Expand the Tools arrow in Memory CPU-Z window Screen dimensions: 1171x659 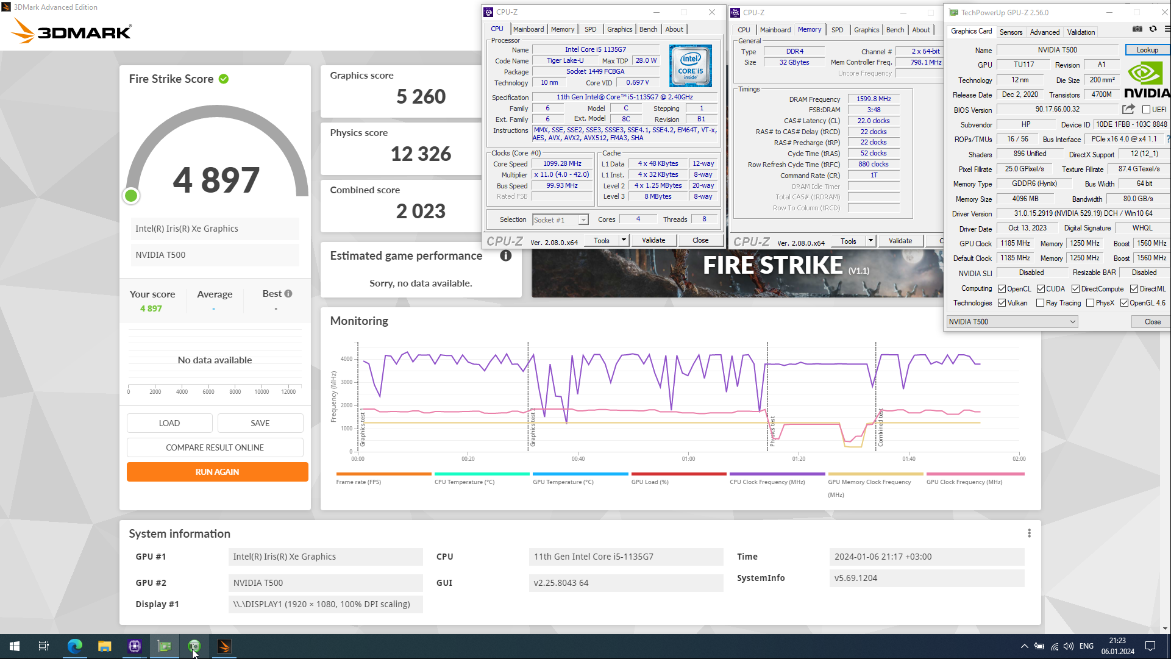[870, 241]
